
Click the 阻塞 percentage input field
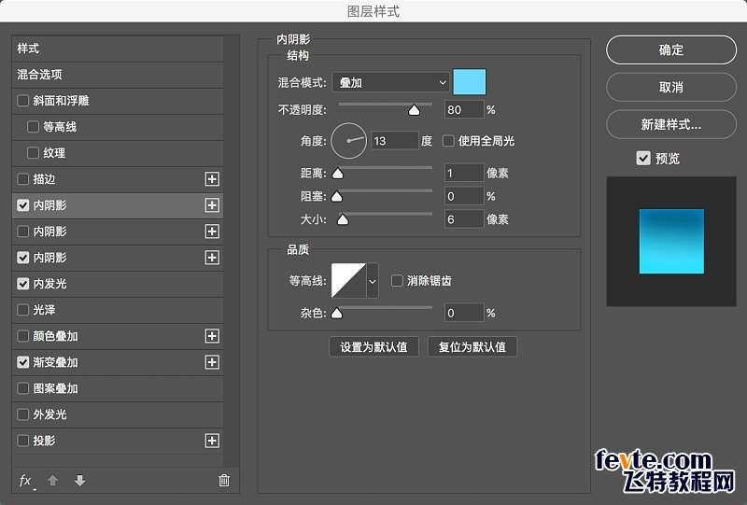coord(464,196)
